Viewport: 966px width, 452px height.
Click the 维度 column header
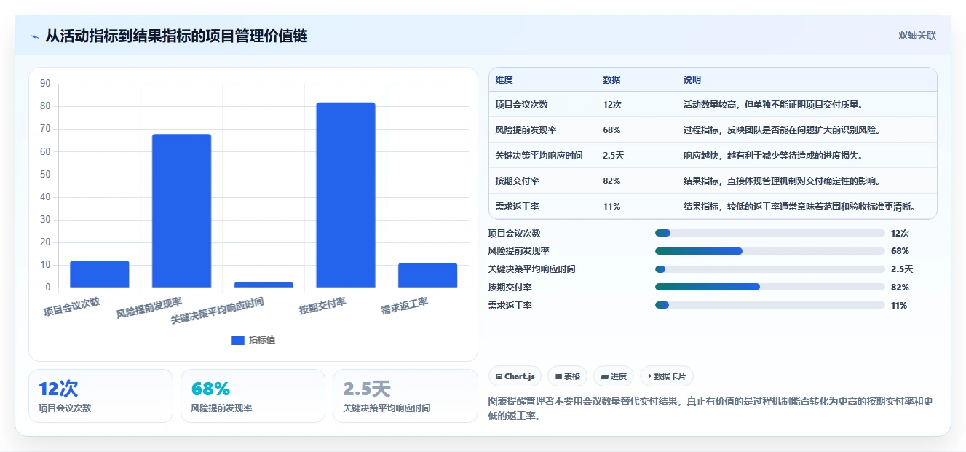(504, 80)
